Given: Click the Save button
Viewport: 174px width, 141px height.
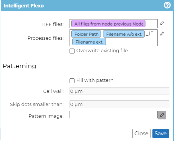Looking at the screenshot, I should (x=160, y=134).
